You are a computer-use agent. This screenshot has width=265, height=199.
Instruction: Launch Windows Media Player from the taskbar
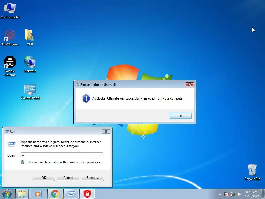pos(39,194)
